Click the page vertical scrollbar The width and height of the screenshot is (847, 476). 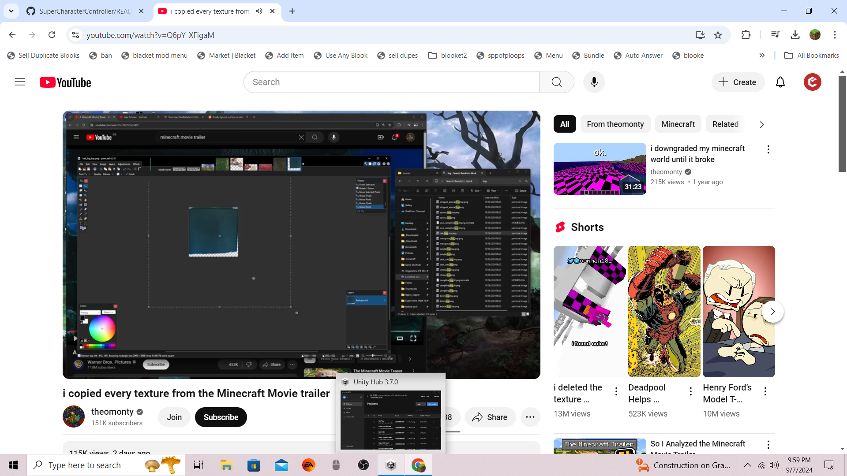[x=842, y=123]
